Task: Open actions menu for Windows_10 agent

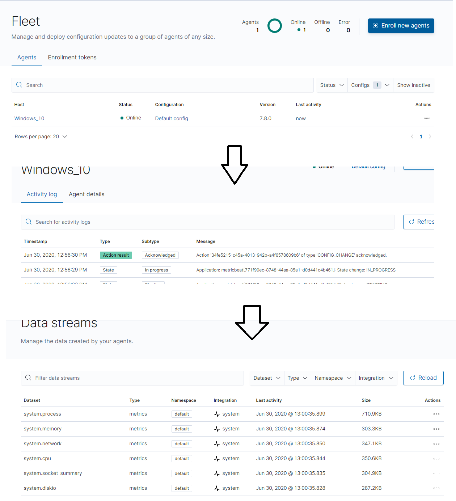Action: pyautogui.click(x=427, y=118)
